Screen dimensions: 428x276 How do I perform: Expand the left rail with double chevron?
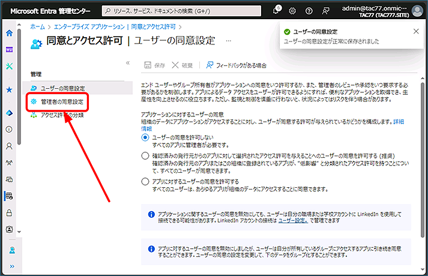[x=12, y=266]
